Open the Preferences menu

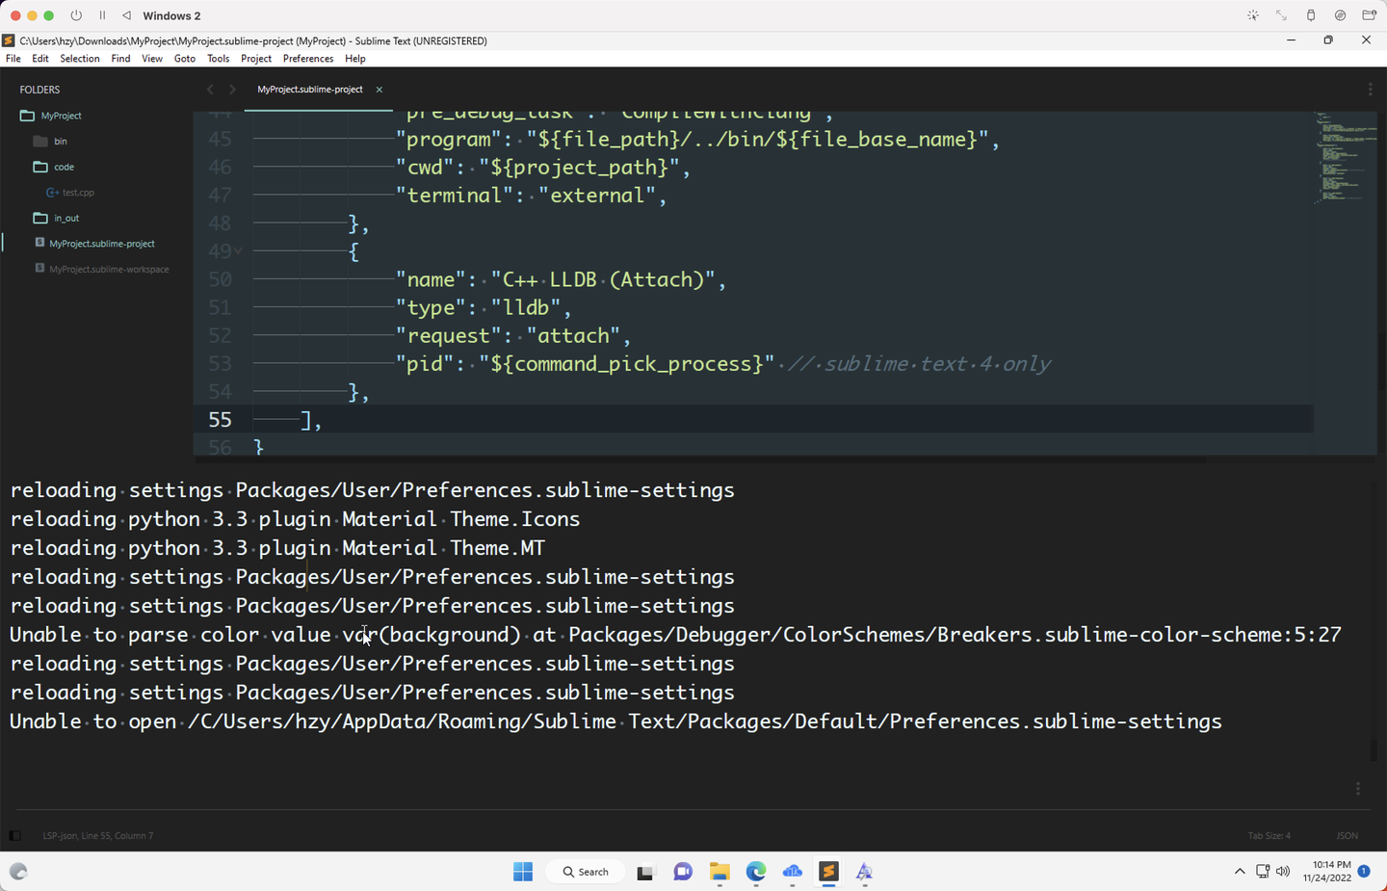coord(308,58)
